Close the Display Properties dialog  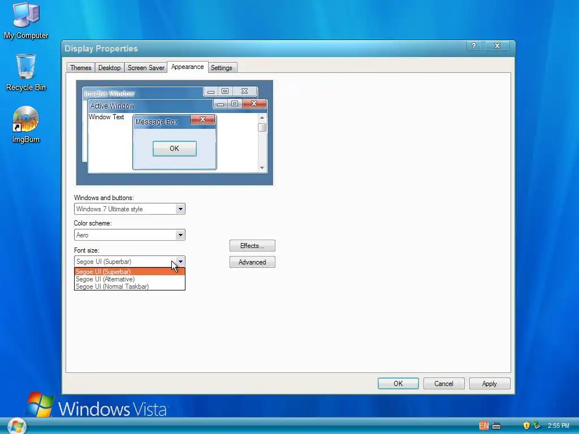[x=498, y=46]
